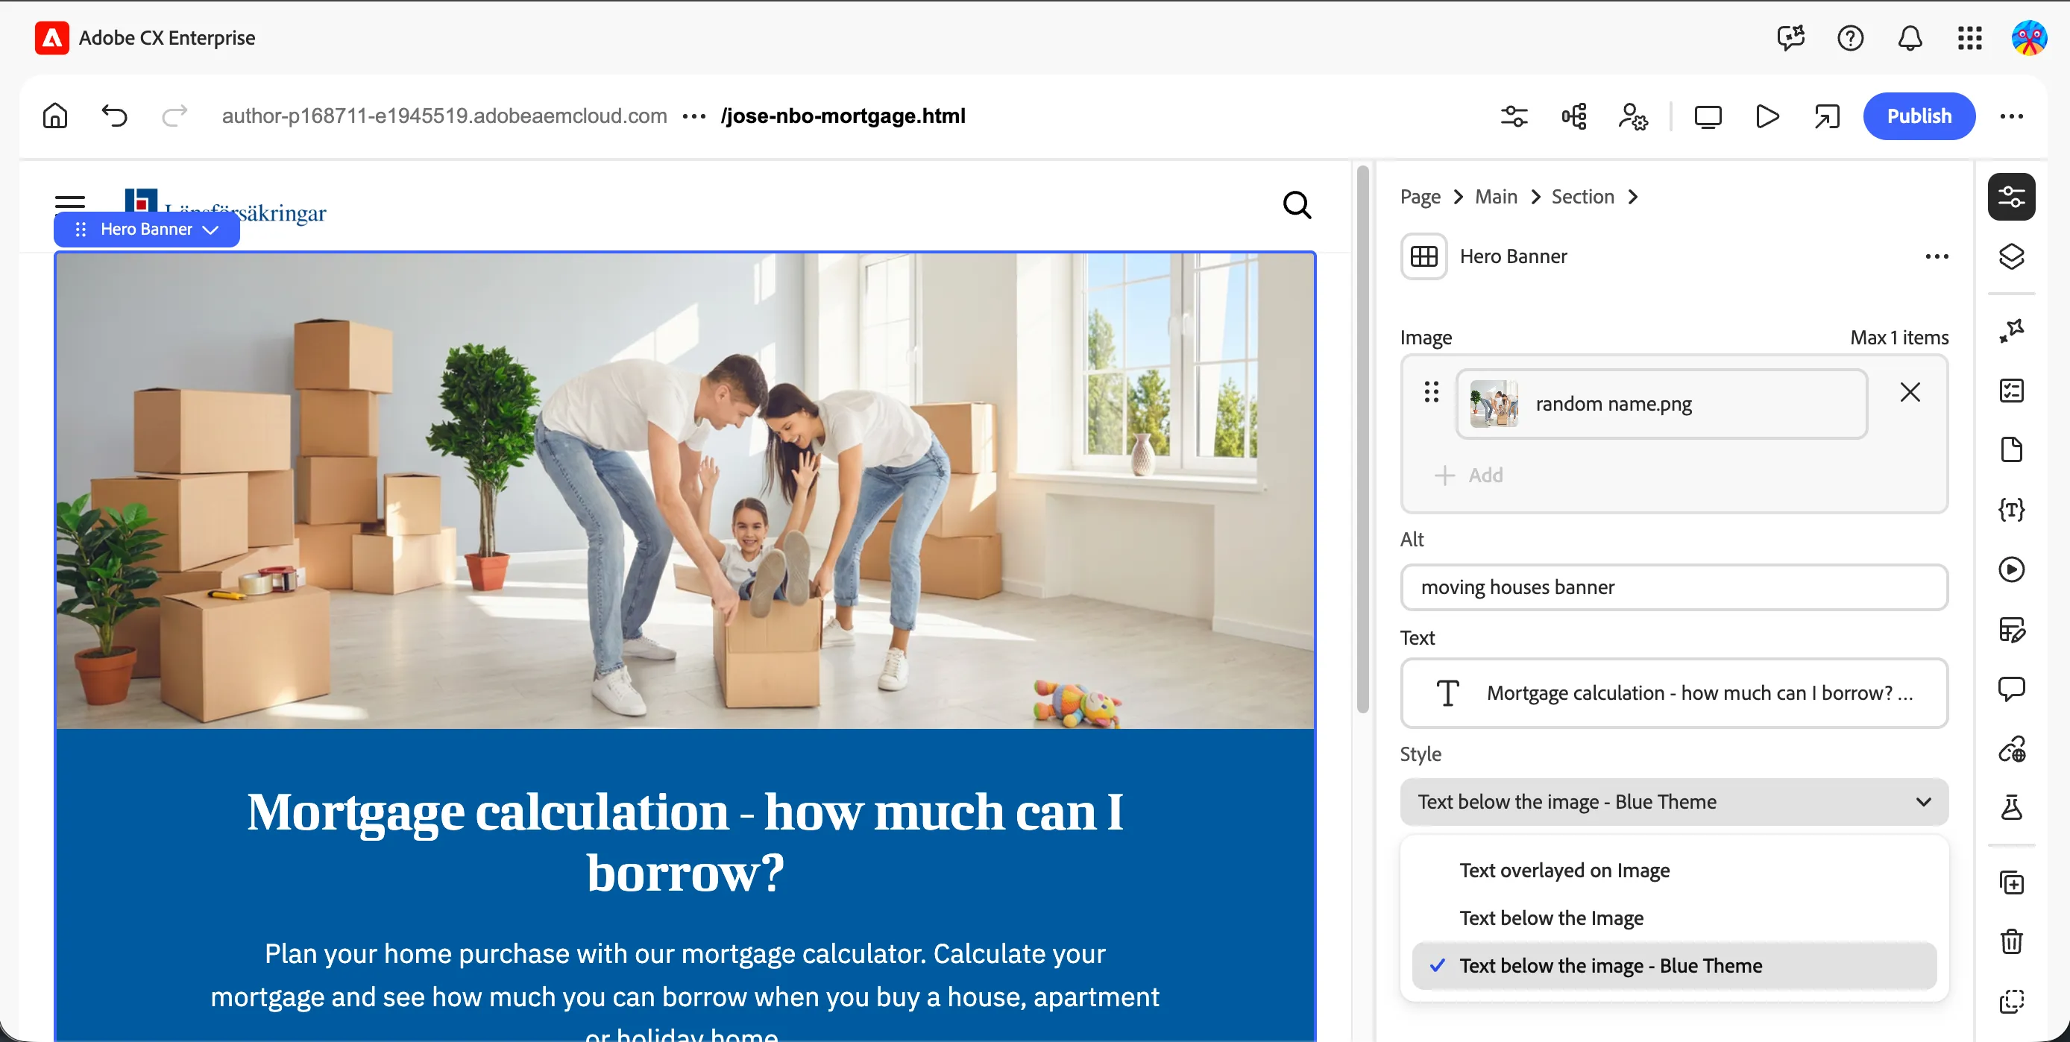Go to Section in breadcrumb
2070x1042 pixels.
(1582, 197)
